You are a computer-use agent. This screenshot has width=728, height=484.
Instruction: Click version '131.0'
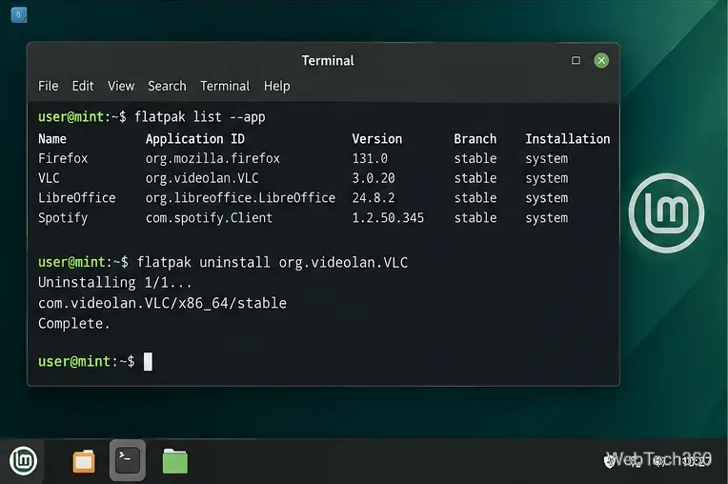pyautogui.click(x=370, y=158)
